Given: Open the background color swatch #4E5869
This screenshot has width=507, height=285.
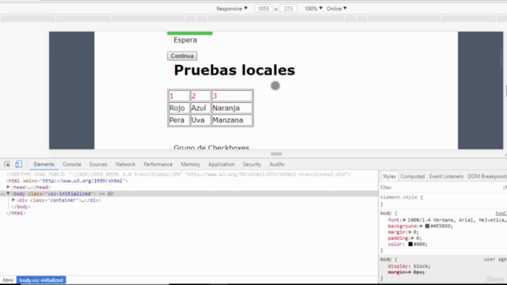Looking at the screenshot, I should (427, 226).
